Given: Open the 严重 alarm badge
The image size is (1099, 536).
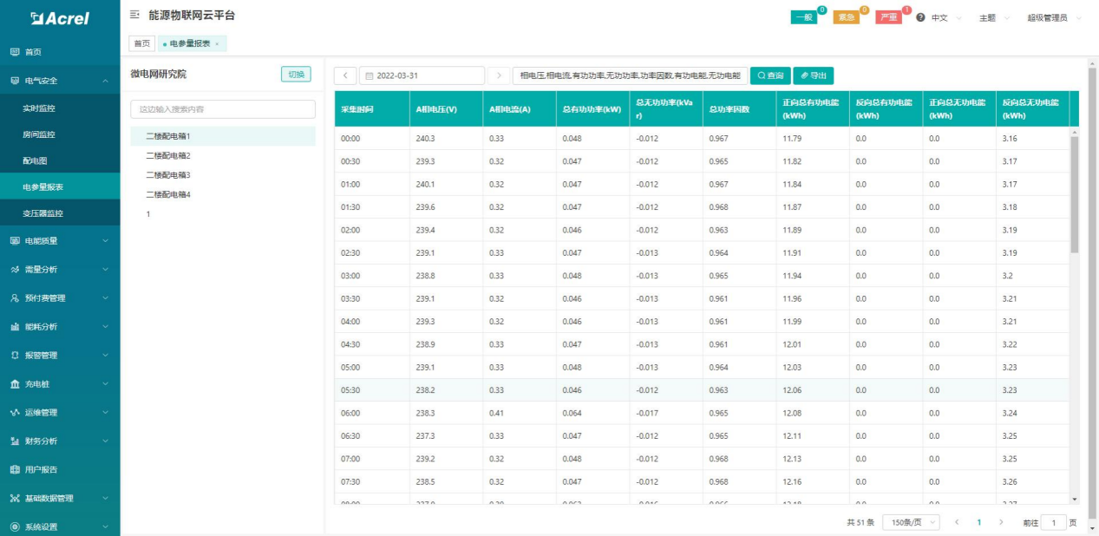Looking at the screenshot, I should 889,17.
